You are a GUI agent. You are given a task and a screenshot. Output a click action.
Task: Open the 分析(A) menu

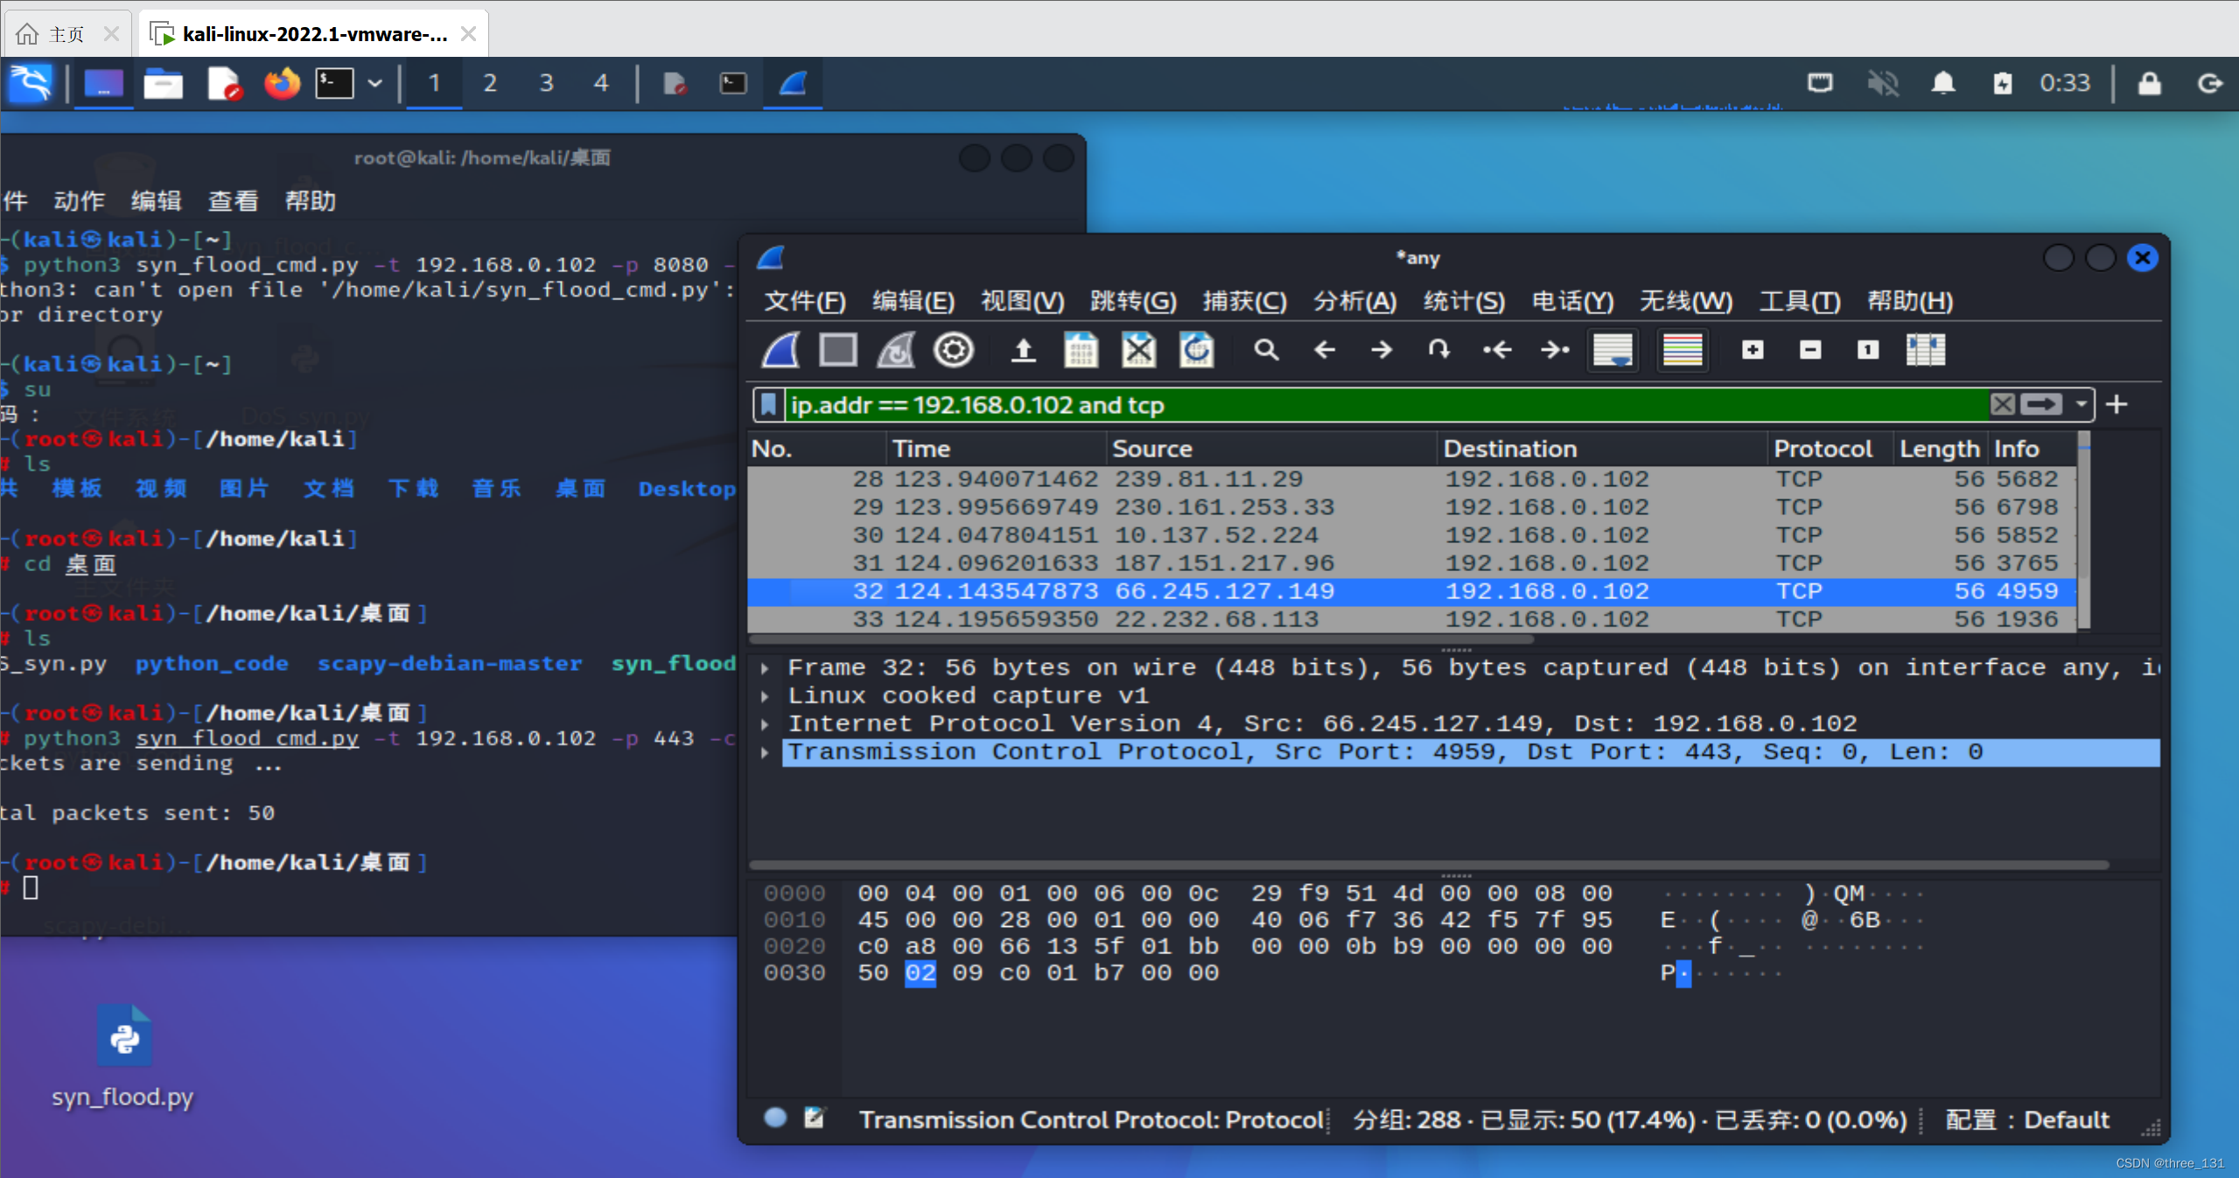point(1354,302)
